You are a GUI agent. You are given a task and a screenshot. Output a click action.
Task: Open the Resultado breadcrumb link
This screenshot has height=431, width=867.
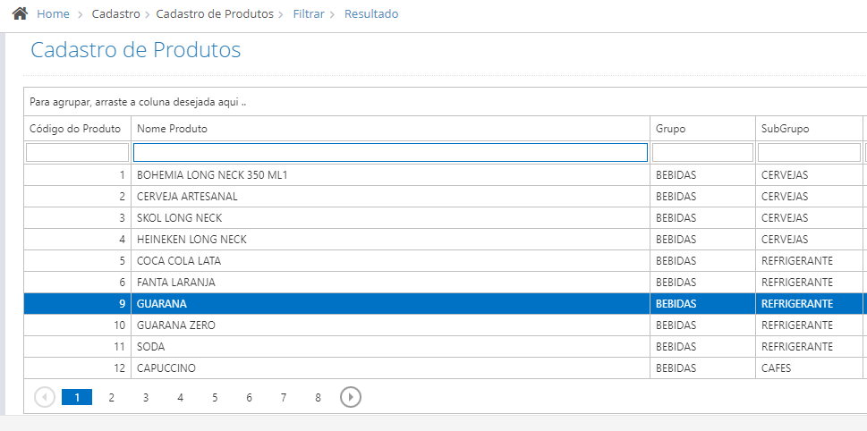371,13
